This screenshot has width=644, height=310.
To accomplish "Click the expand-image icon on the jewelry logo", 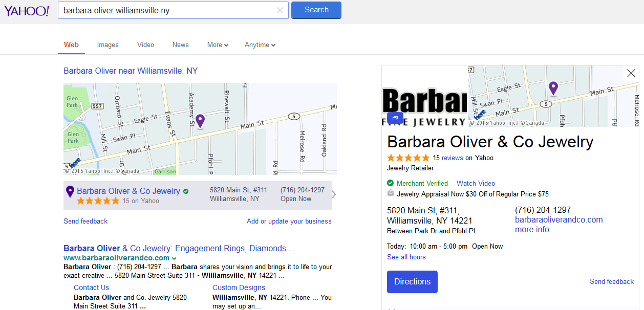I will pyautogui.click(x=395, y=118).
